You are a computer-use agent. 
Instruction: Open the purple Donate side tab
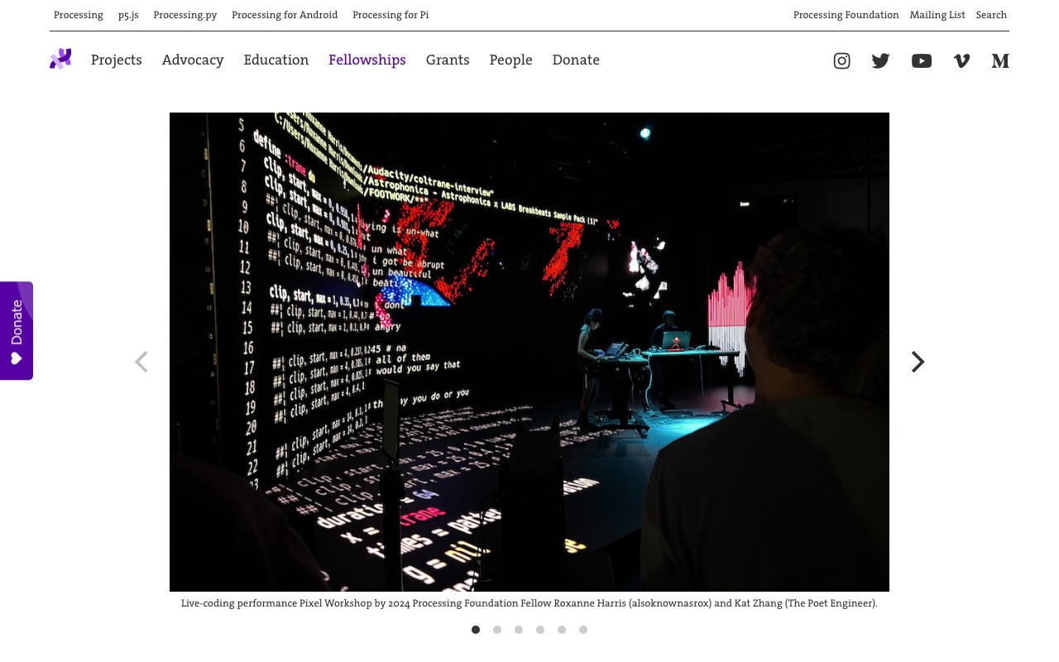point(17,331)
